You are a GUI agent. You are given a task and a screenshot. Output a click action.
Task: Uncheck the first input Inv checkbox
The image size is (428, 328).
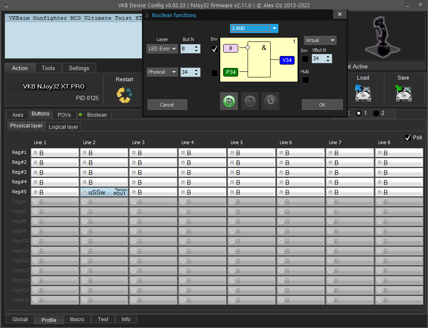tap(215, 49)
